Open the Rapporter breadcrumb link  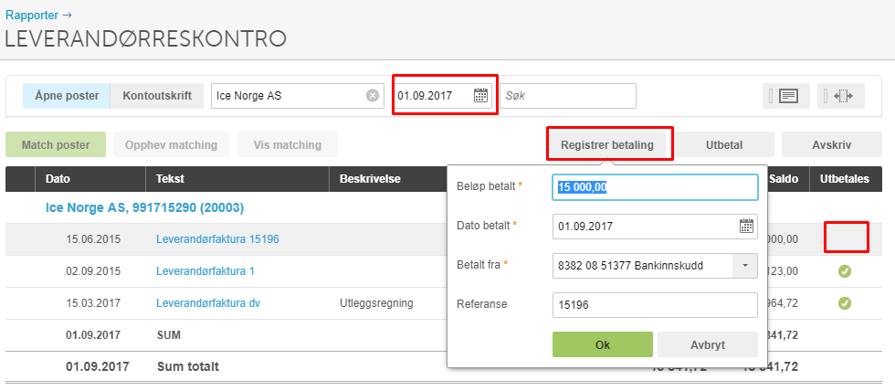[38, 15]
